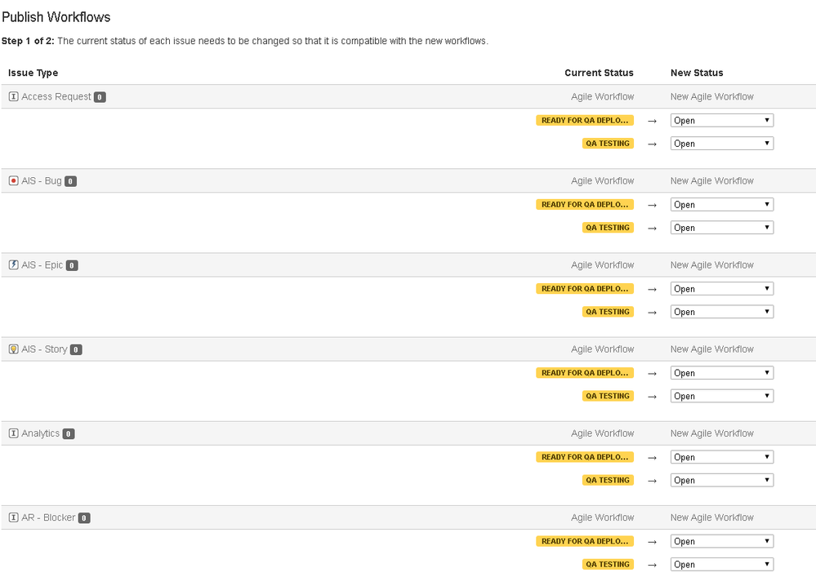Open the QA Testing dropdown under AIS - Story
The width and height of the screenshot is (816, 586).
(721, 396)
